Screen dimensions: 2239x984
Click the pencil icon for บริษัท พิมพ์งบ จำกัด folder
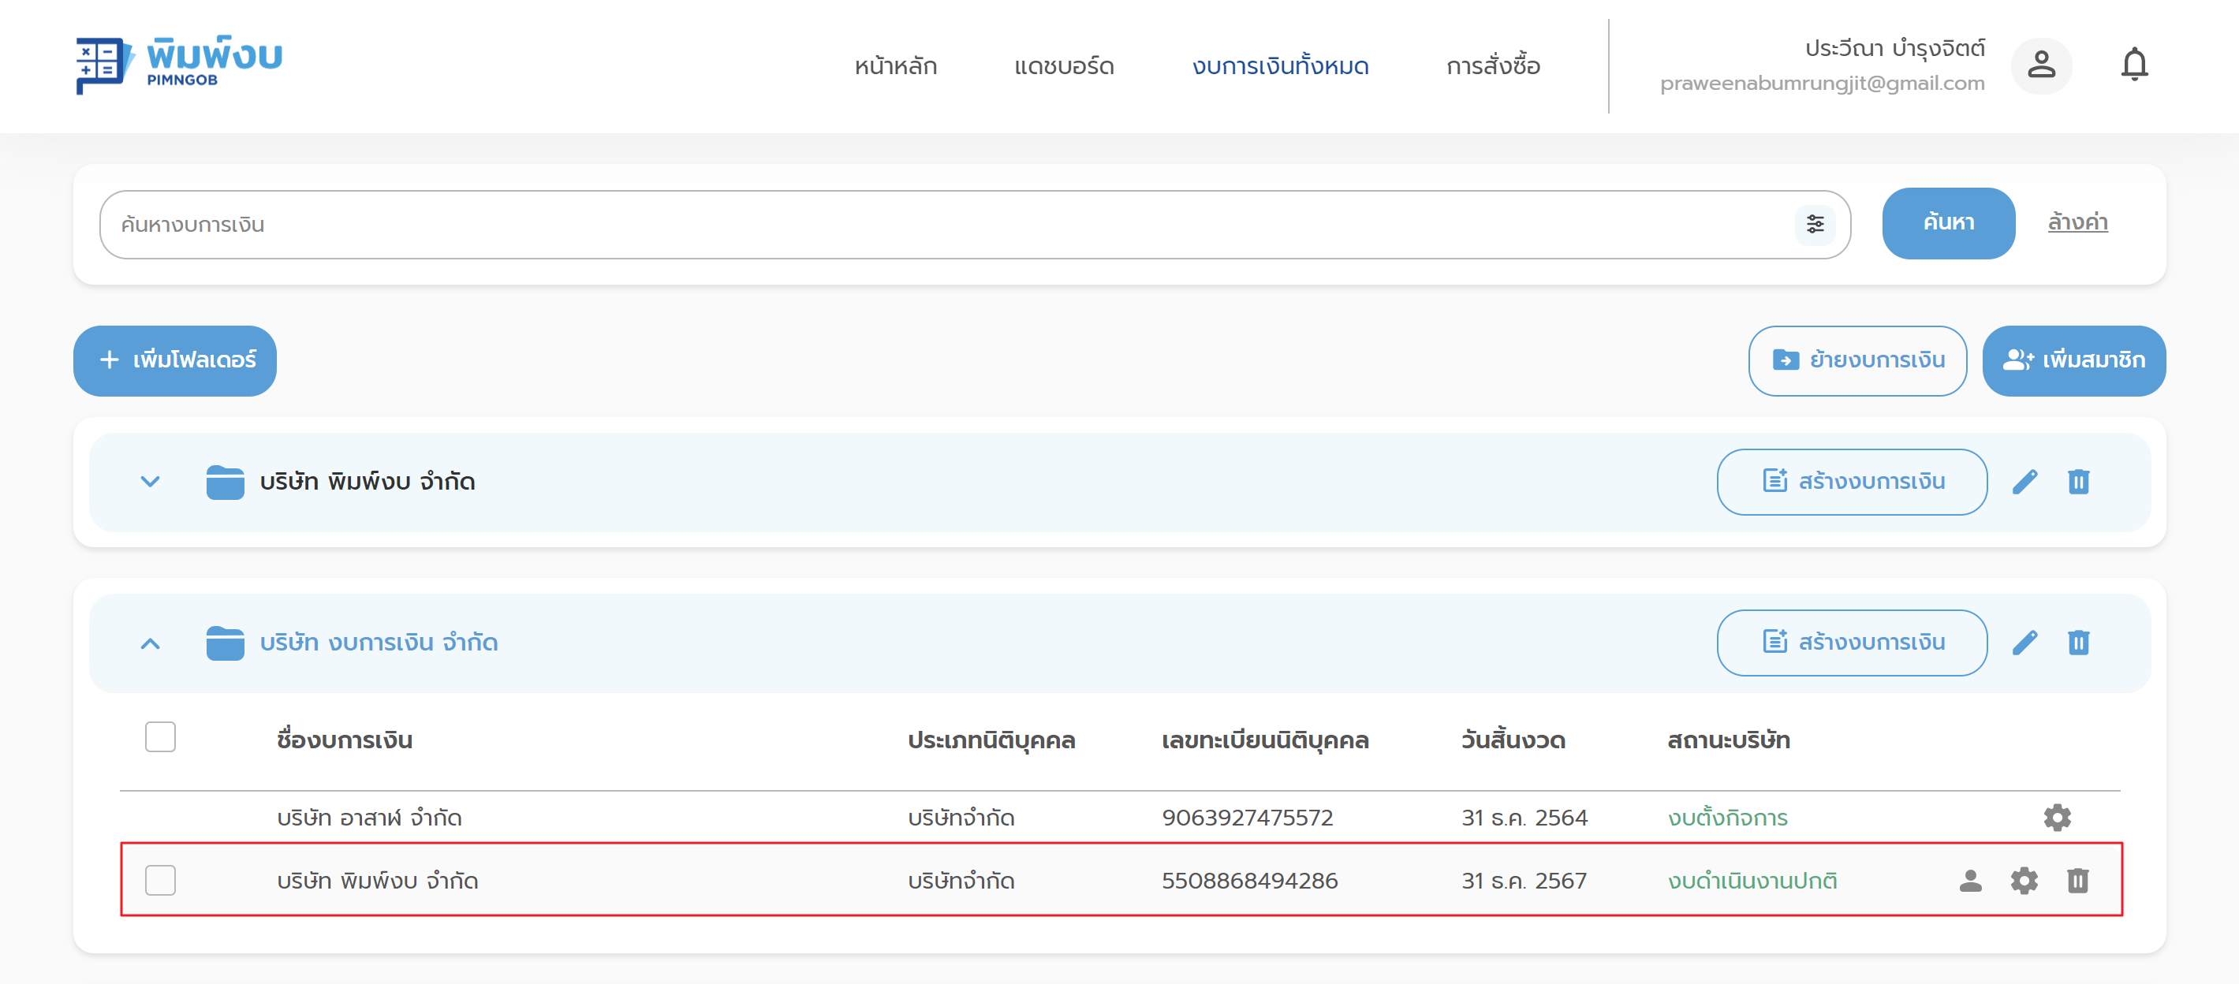pos(2024,482)
